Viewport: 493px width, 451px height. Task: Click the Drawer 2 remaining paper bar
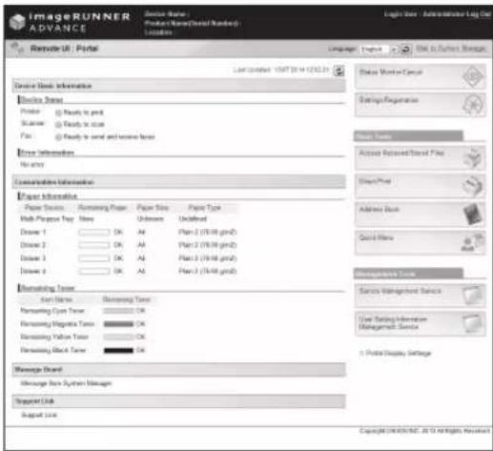point(94,245)
